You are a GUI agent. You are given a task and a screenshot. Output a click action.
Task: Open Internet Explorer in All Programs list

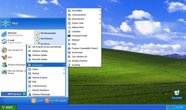click(46, 78)
